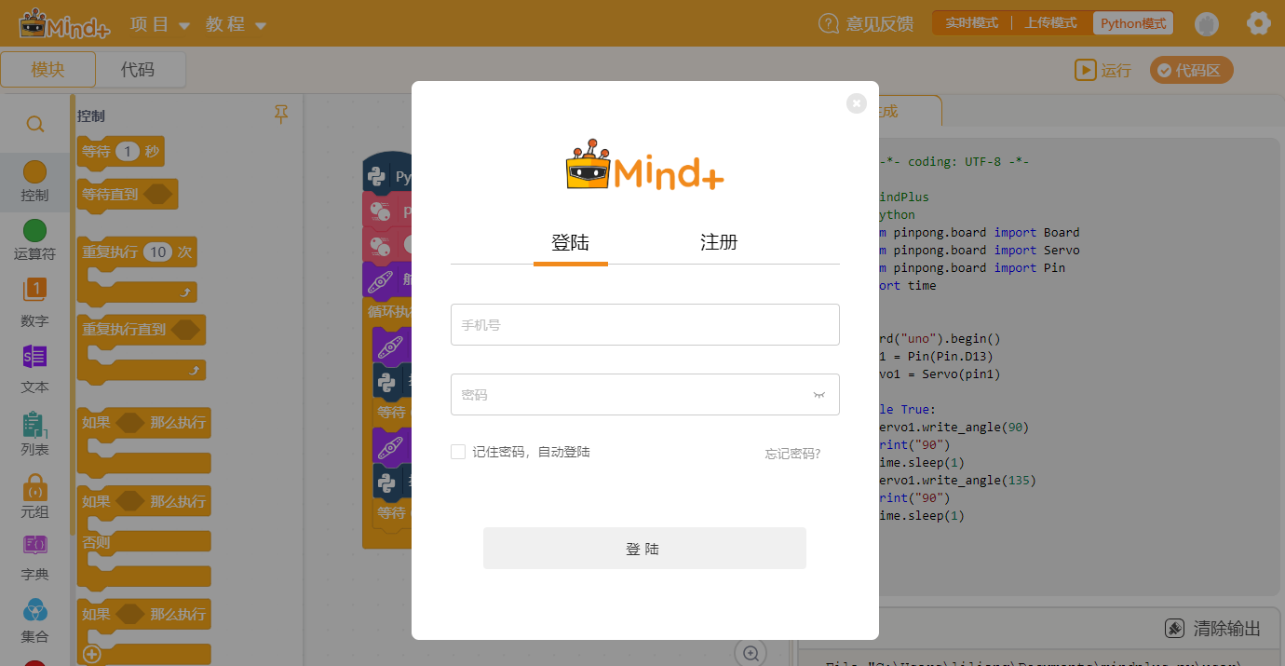Switch to Python模式
This screenshot has width=1285, height=666.
[x=1132, y=23]
